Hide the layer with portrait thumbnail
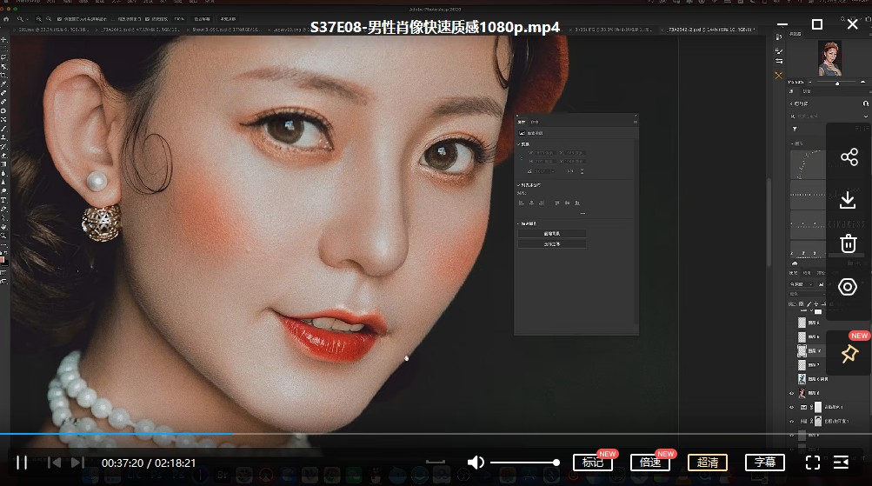Viewport: 872px width, 486px height. click(x=792, y=393)
